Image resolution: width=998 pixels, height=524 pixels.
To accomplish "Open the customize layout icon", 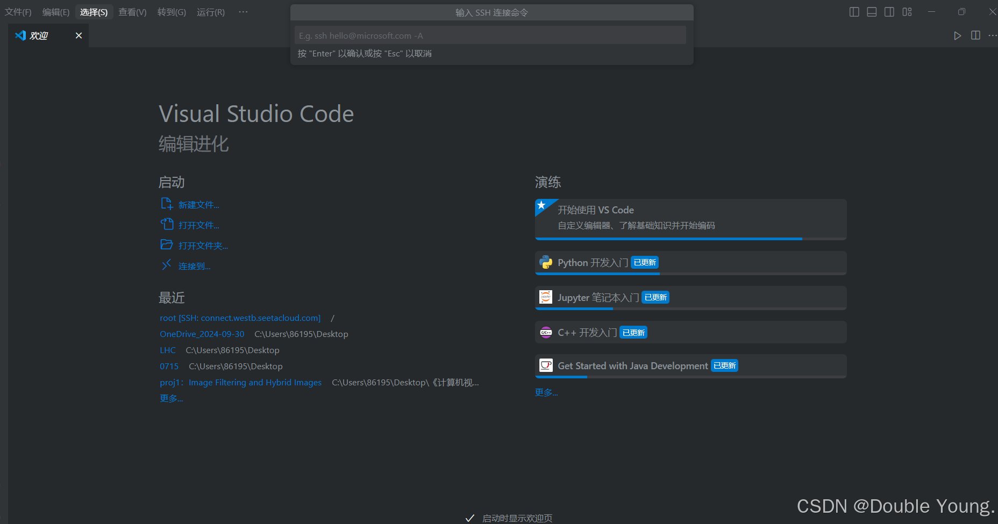I will (x=907, y=12).
